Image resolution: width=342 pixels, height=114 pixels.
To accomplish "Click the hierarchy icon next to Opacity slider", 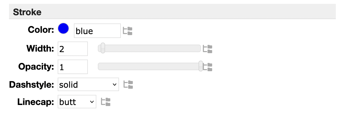I will (208, 67).
